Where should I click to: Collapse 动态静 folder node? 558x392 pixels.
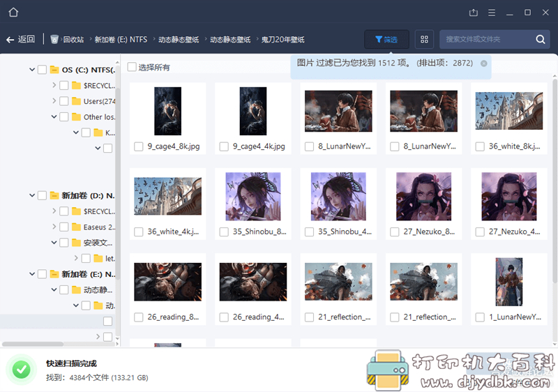tap(54, 289)
